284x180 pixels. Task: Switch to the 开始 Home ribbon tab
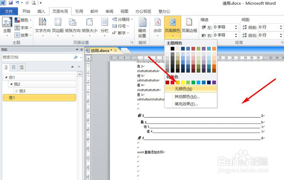pyautogui.click(x=26, y=11)
